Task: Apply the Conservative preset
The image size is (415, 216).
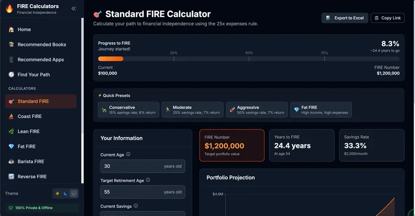Action: click(x=129, y=110)
